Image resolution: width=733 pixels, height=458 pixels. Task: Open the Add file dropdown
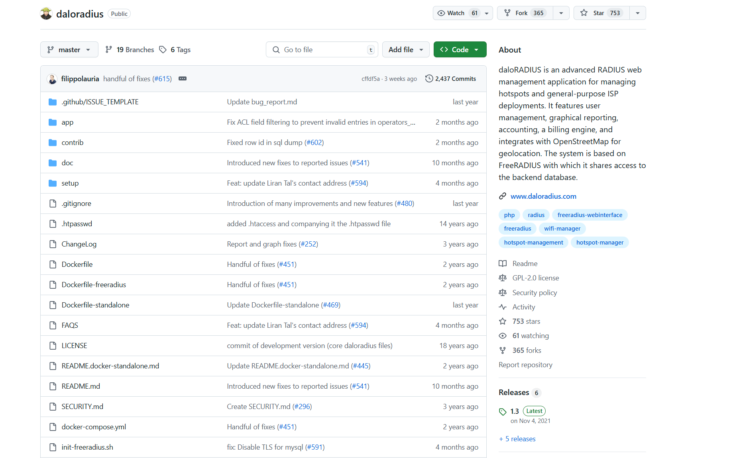pos(406,49)
